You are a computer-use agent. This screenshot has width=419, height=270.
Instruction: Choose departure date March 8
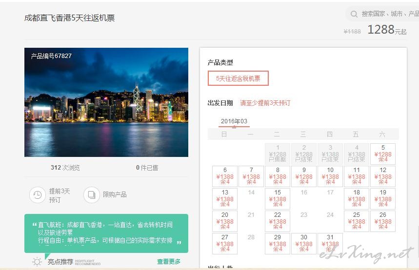[x=278, y=176]
